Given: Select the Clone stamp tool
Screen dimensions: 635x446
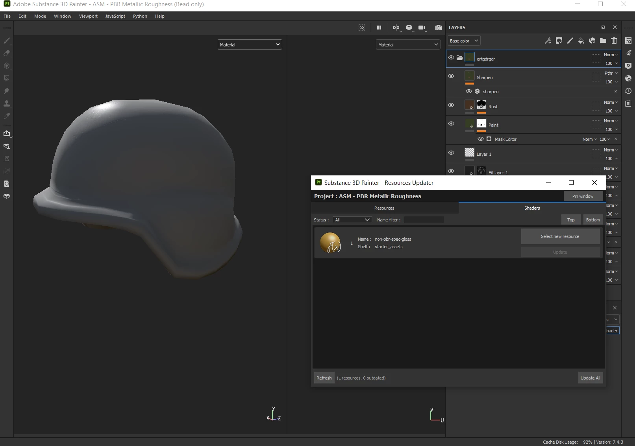Looking at the screenshot, I should [7, 103].
